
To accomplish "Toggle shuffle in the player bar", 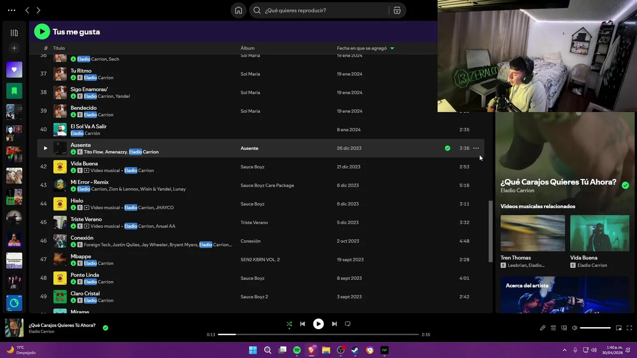I will coord(289,324).
